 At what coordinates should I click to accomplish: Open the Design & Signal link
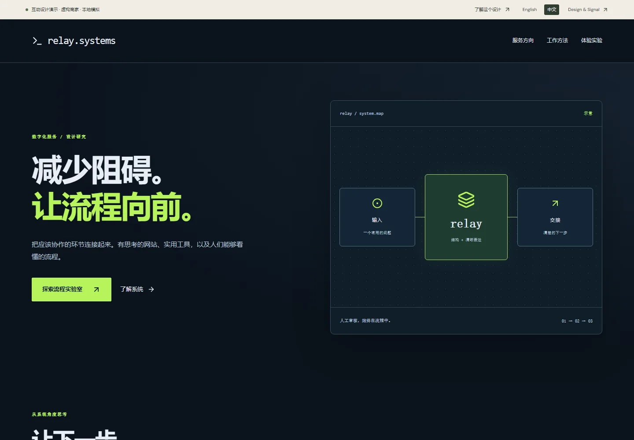coord(587,10)
